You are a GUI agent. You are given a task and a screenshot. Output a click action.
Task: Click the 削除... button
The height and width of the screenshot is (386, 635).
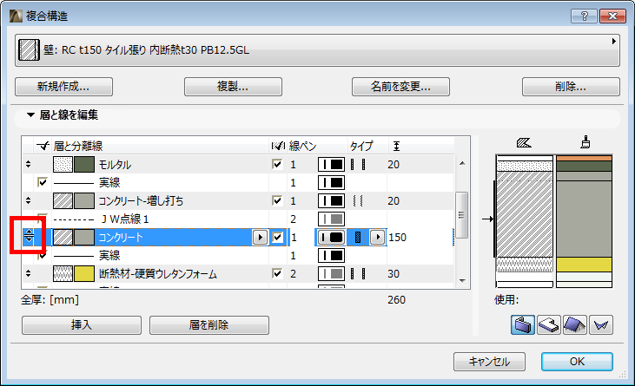(x=571, y=87)
